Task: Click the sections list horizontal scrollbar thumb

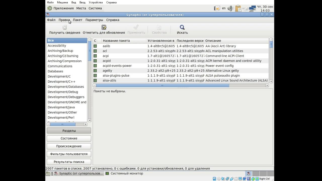Action: coord(62,124)
